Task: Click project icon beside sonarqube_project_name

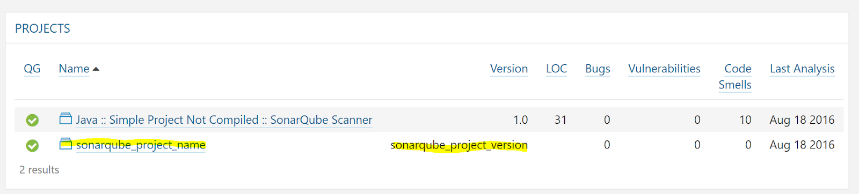Action: click(x=65, y=144)
